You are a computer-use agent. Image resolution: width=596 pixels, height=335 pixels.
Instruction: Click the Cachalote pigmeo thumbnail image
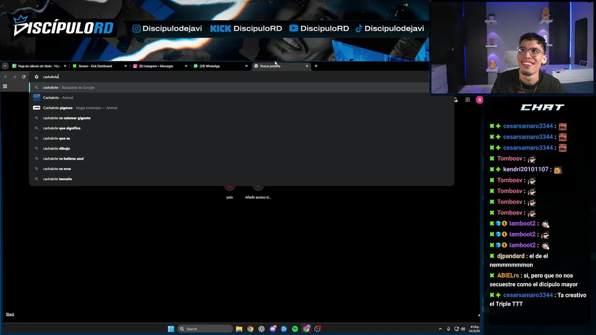pyautogui.click(x=36, y=108)
